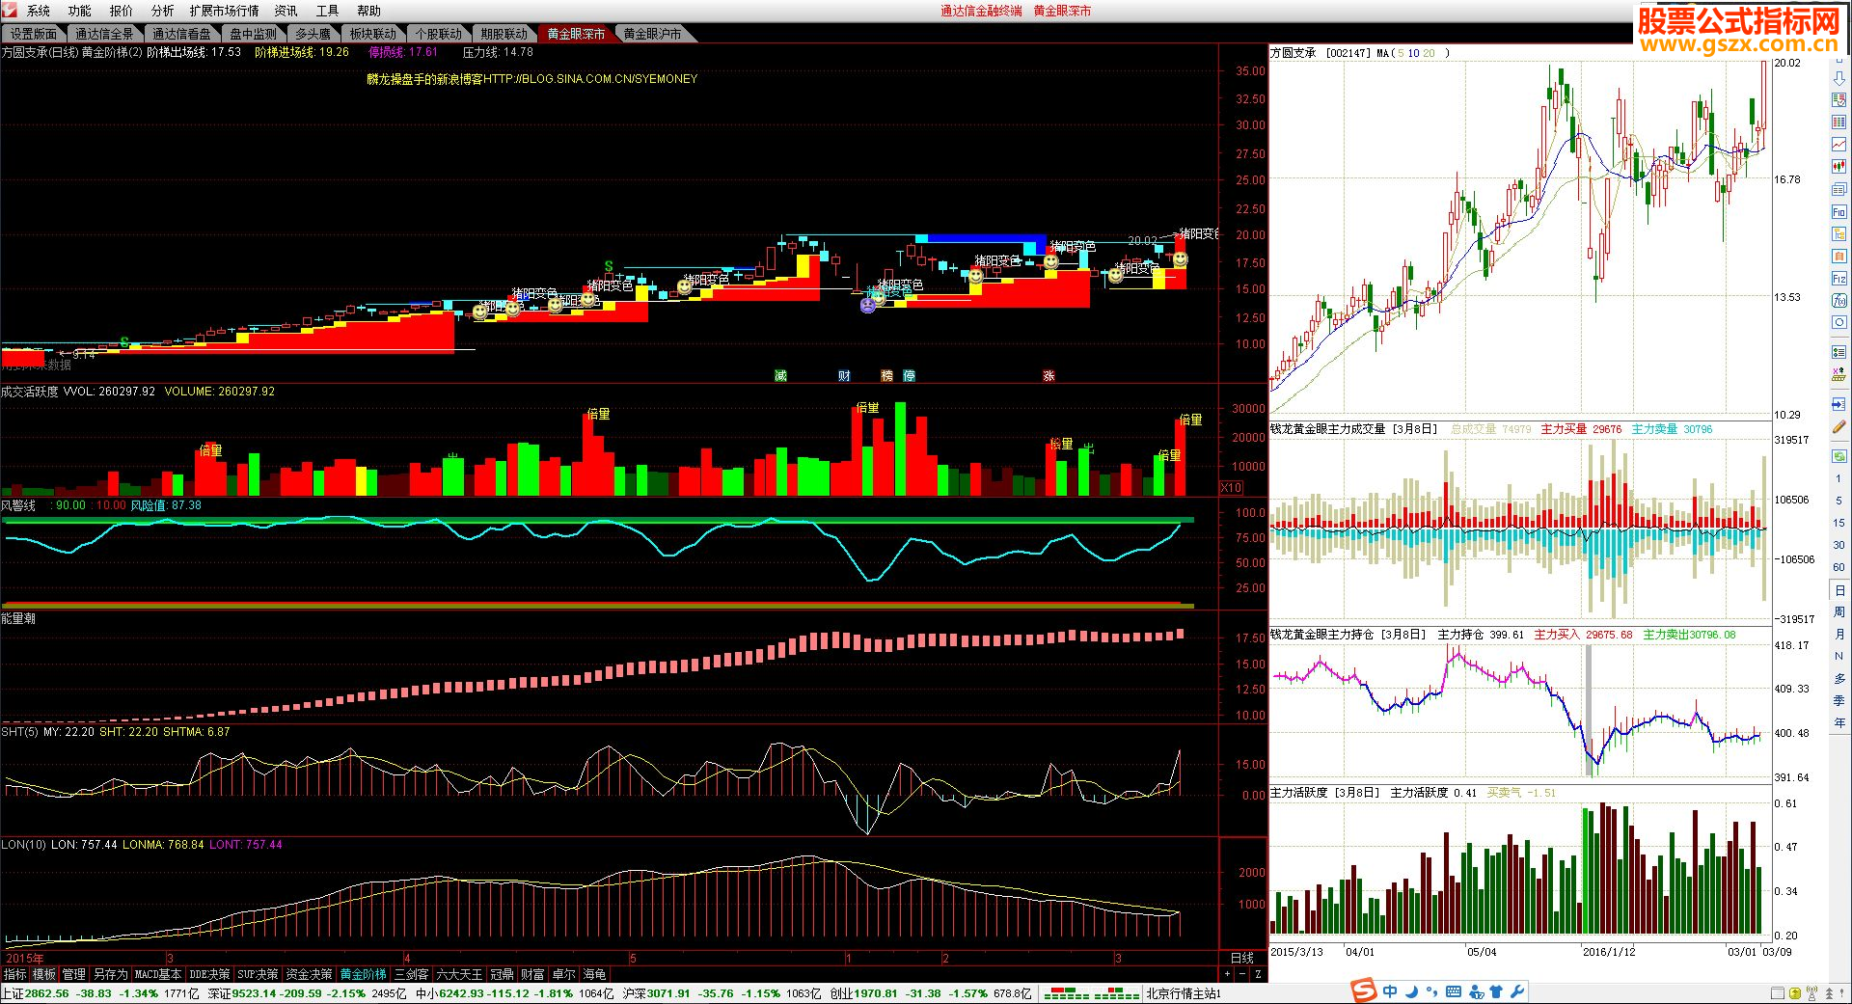Toggle Sogou 中 Chinese input mode

1390,991
